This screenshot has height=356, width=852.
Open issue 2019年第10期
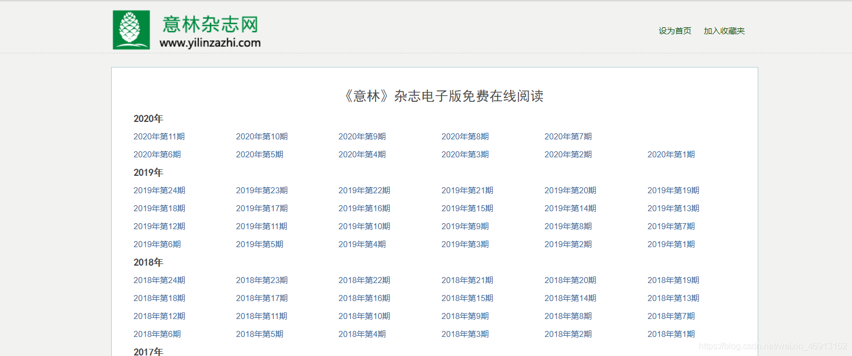point(364,226)
